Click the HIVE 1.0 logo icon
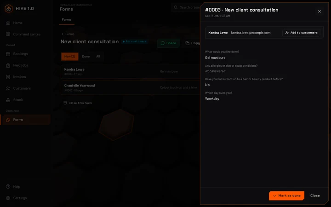The width and height of the screenshot is (331, 207). pos(9,9)
